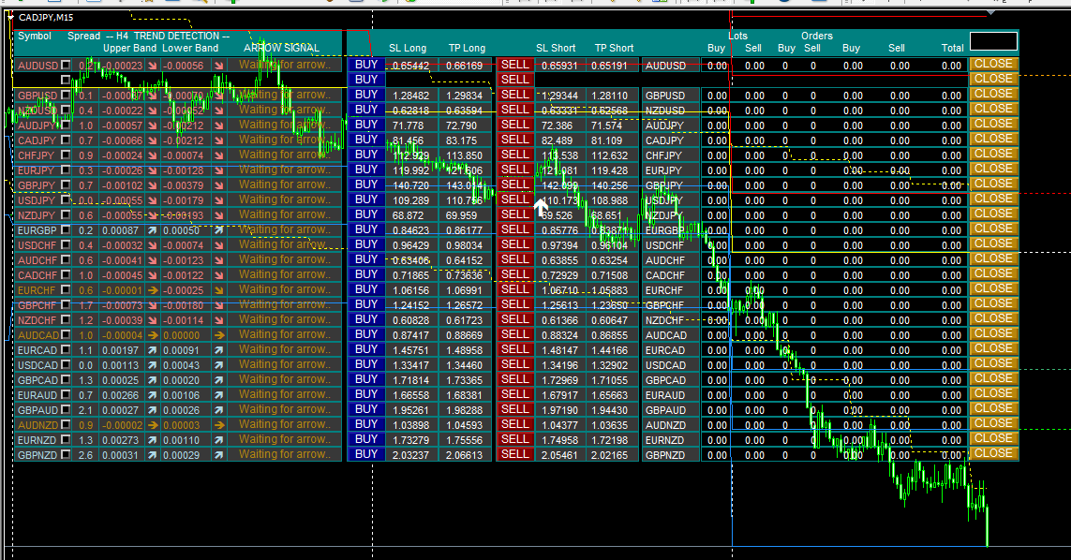Click the EURCAD upper band up-trend arrow
The height and width of the screenshot is (560, 1071).
(152, 350)
